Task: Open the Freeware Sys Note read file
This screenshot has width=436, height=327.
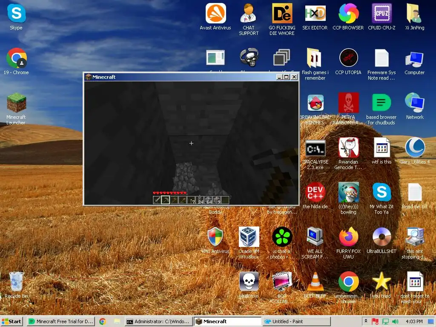Action: [x=381, y=64]
